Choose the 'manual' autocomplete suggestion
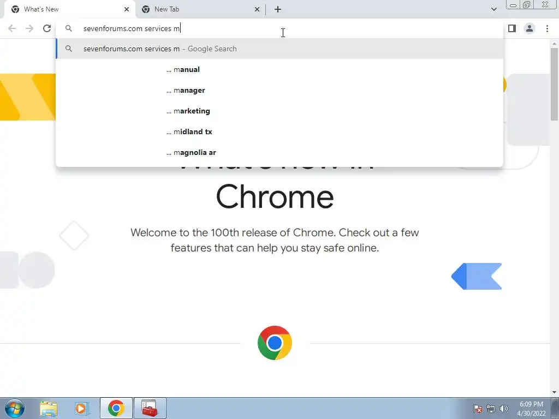 [279, 69]
